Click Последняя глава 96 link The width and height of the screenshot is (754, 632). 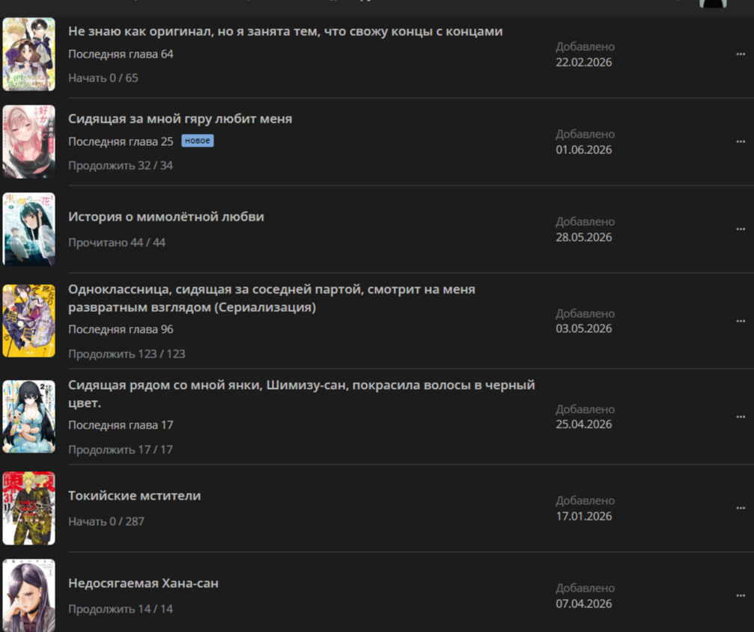[x=121, y=329]
